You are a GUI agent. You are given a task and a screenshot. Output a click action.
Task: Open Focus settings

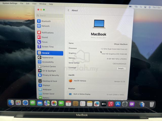tap(43, 42)
